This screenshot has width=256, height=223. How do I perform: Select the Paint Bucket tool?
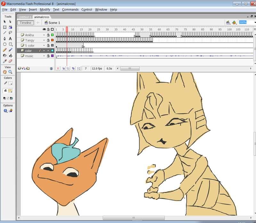pyautogui.click(x=10, y=55)
